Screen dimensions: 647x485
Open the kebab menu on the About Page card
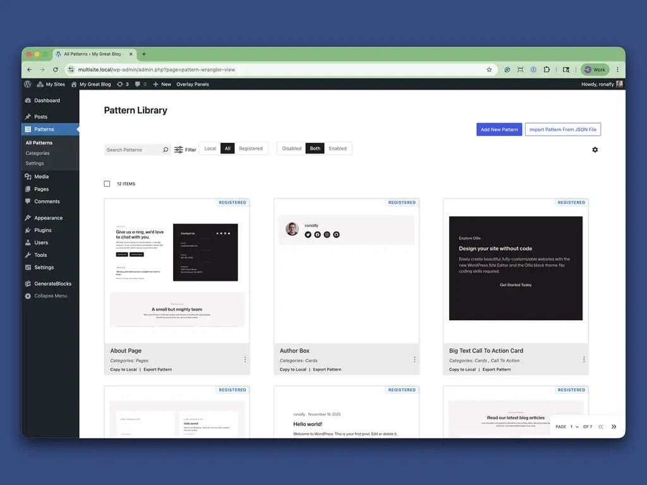coord(245,359)
